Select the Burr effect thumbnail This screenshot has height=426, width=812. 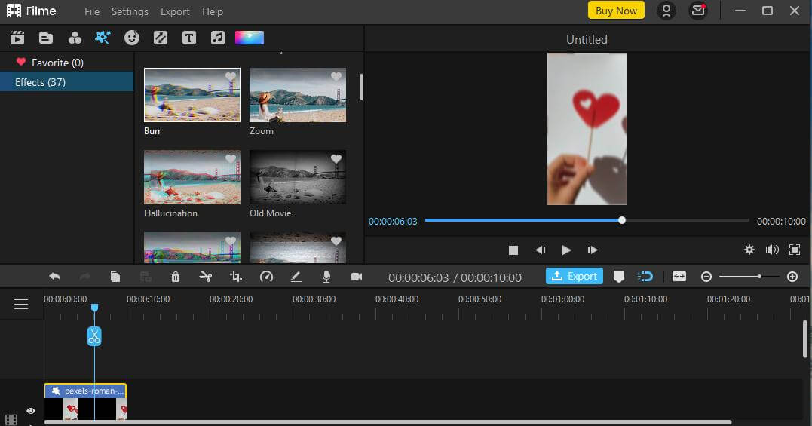click(192, 95)
